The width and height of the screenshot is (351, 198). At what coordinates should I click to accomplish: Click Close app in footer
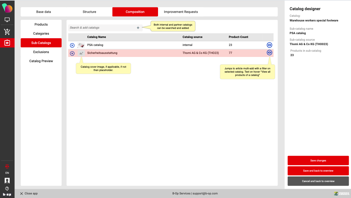tap(29, 194)
